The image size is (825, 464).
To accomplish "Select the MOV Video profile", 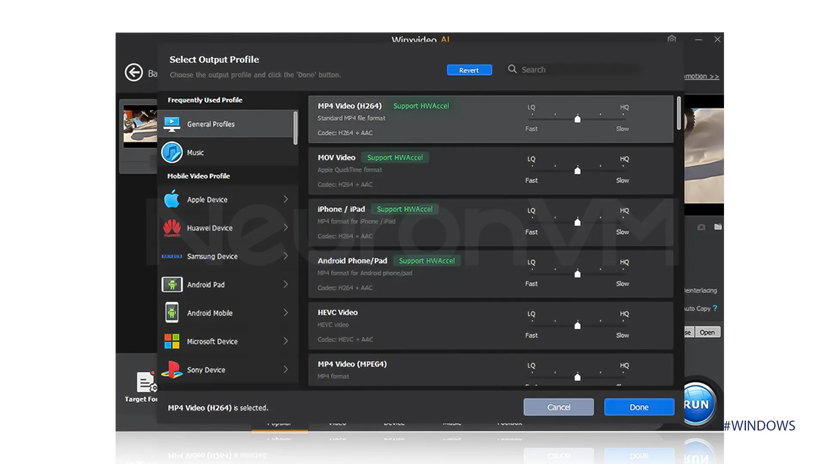I will (x=491, y=171).
